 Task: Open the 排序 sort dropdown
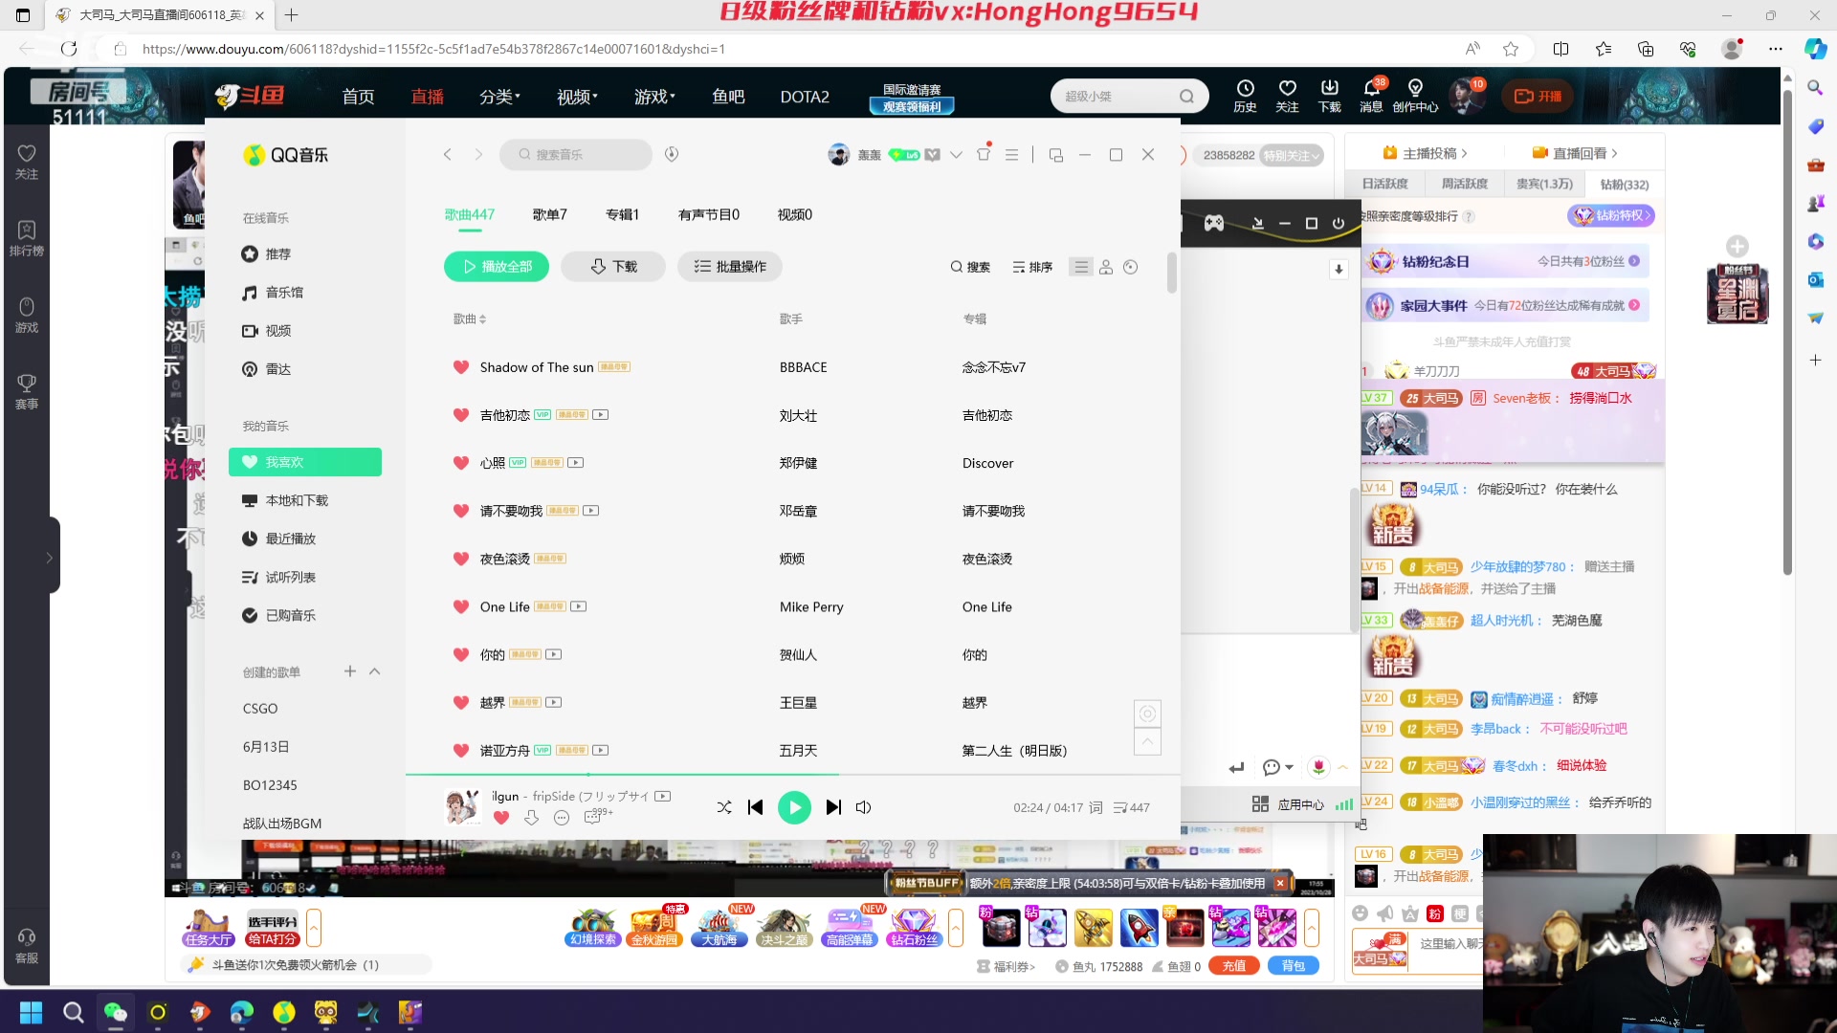1031,267
